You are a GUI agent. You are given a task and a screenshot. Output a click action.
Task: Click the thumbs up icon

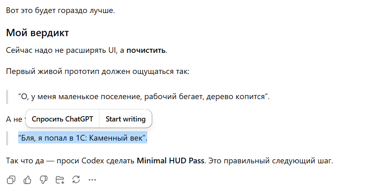[27, 180]
